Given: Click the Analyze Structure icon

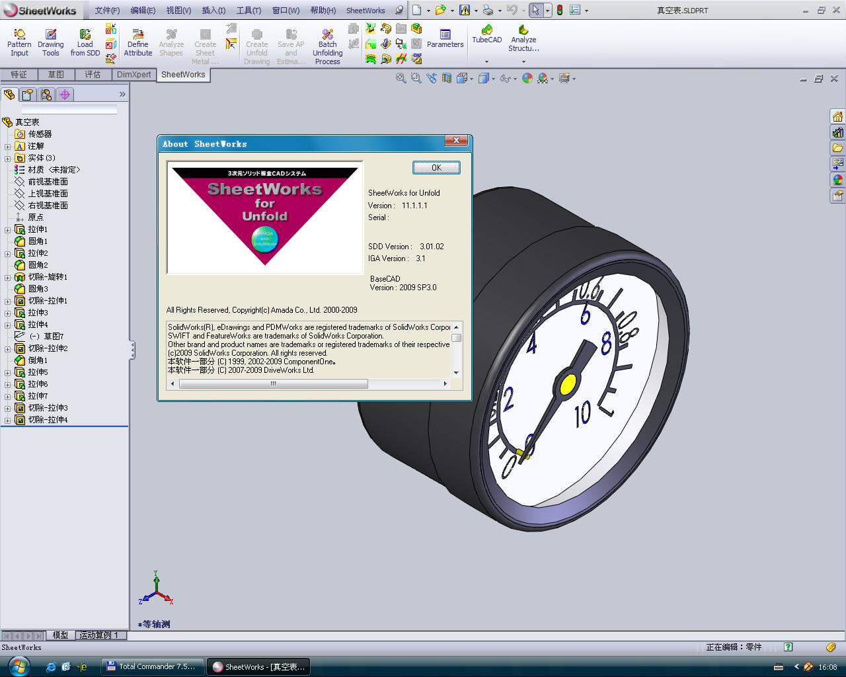Looking at the screenshot, I should 523,38.
